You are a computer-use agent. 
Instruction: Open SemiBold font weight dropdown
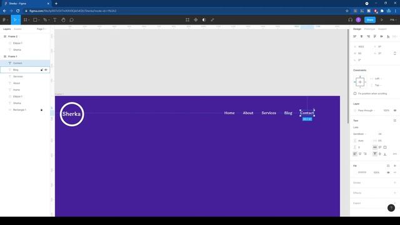click(360, 134)
